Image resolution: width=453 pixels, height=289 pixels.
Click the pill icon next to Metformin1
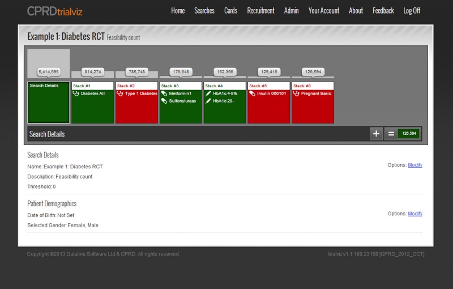(164, 93)
